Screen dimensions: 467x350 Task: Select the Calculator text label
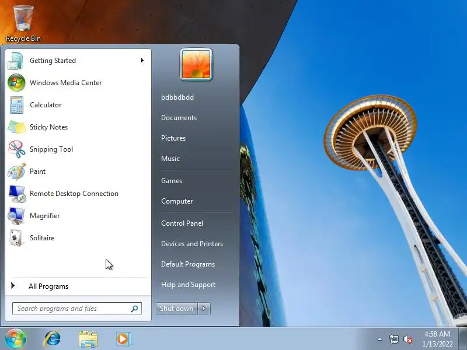(x=46, y=105)
